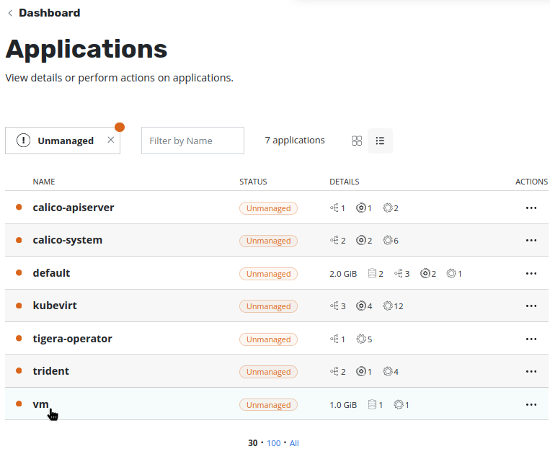The height and width of the screenshot is (454, 550).
Task: Show All items in list
Action: coord(294,443)
